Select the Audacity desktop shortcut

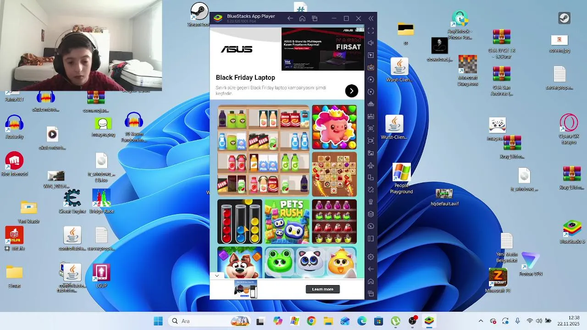click(x=15, y=127)
